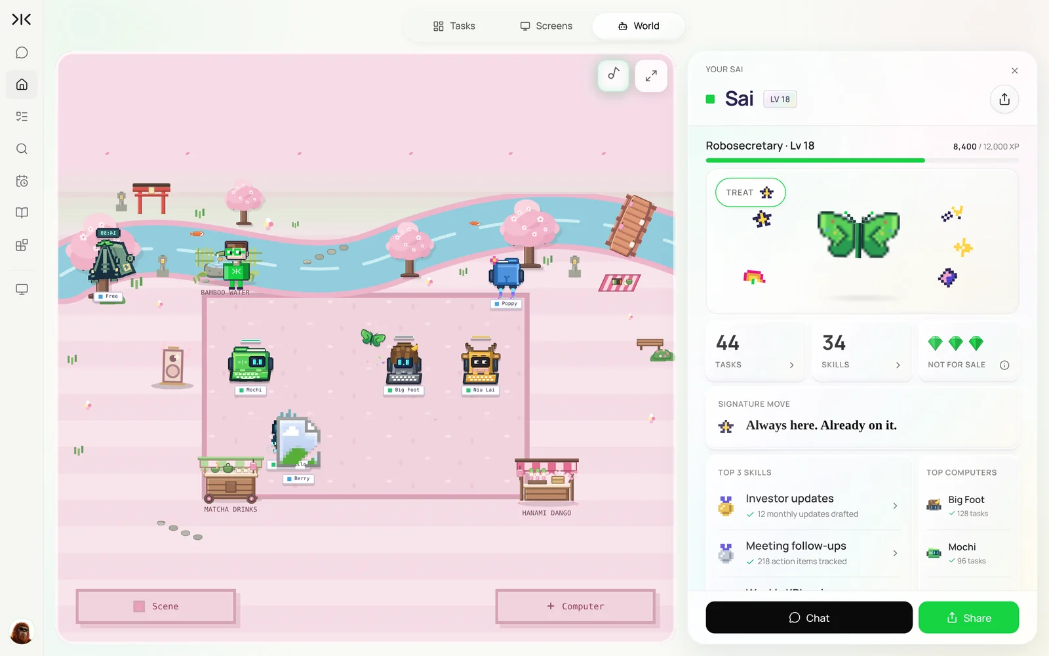Open the book library icon in sidebar

click(x=22, y=213)
